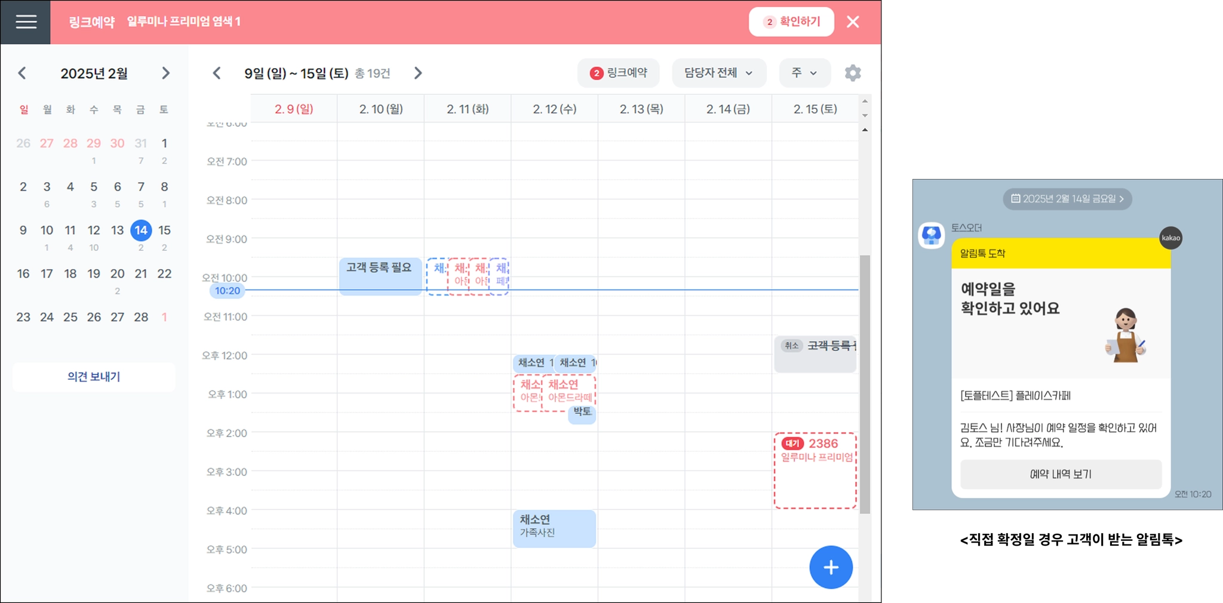
Task: Show next week in schedule
Action: [x=418, y=73]
